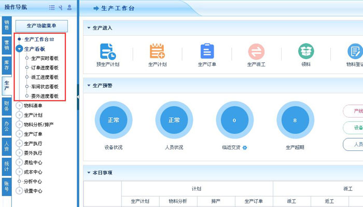The image size is (363, 207).
Task: Open the 预生产计划 icon
Action: (x=108, y=51)
